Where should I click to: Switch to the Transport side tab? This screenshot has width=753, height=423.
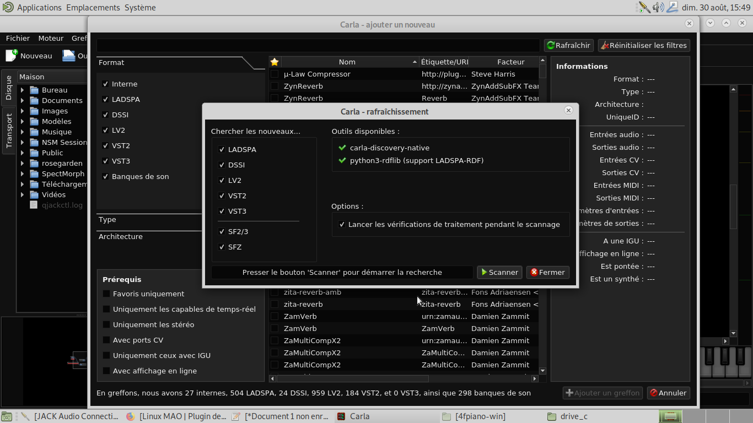[x=9, y=131]
